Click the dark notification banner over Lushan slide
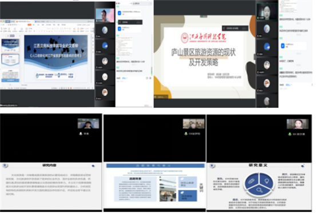Image resolution: width=317 pixels, height=213 pixels. tap(235, 28)
